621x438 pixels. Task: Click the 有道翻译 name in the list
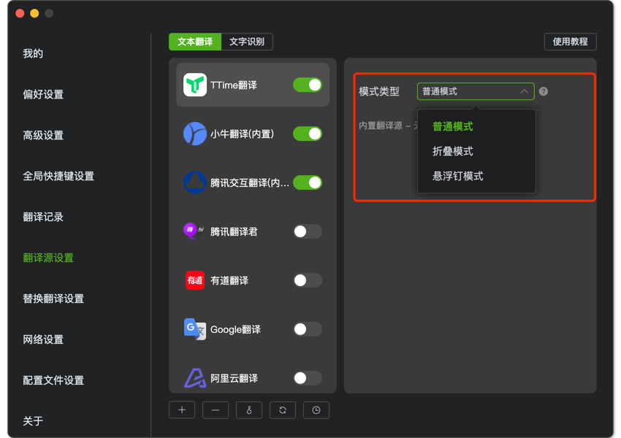point(229,280)
